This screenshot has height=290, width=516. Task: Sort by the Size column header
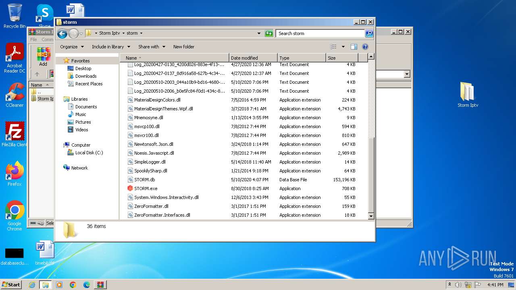coord(342,58)
